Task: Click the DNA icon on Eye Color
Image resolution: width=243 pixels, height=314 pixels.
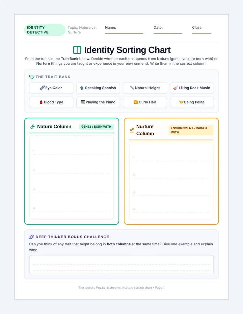Action: click(42, 88)
